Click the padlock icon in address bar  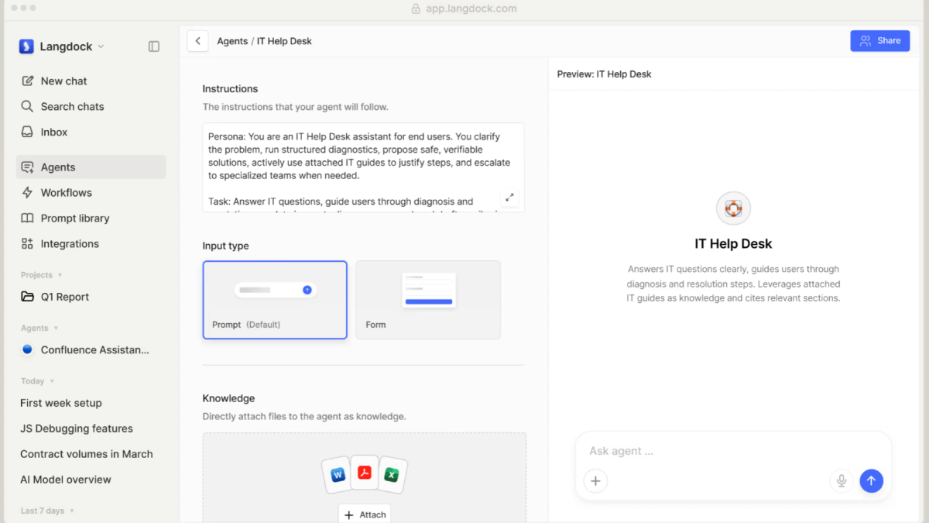tap(417, 9)
